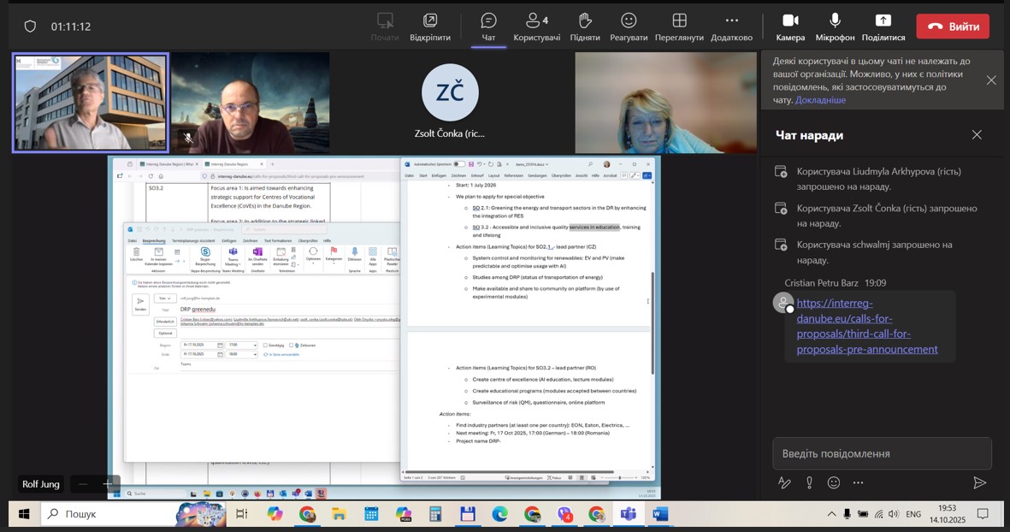Open more compose options ellipsis in chat
The width and height of the screenshot is (1010, 532).
coord(858,482)
